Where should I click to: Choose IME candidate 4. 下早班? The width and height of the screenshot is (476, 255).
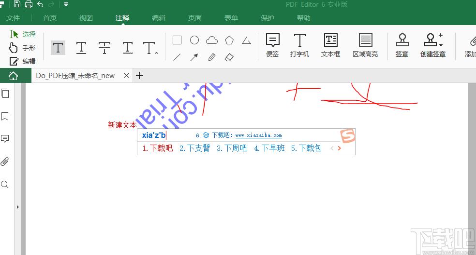(x=269, y=148)
